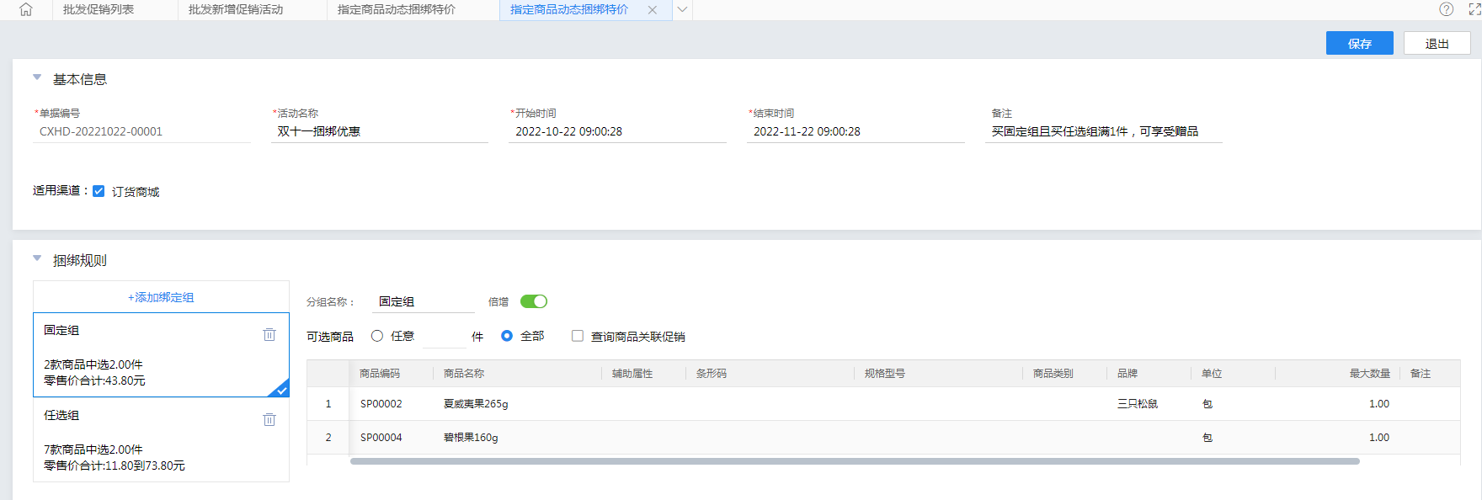Click the 备注 table column header
This screenshot has width=1482, height=500.
(x=1421, y=374)
